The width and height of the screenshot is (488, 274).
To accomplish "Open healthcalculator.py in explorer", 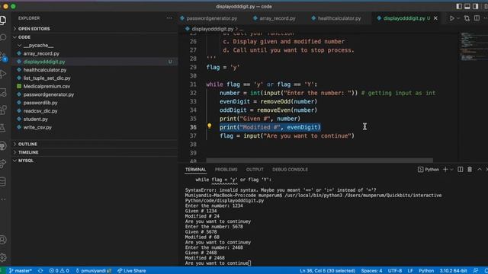I will pyautogui.click(x=45, y=70).
